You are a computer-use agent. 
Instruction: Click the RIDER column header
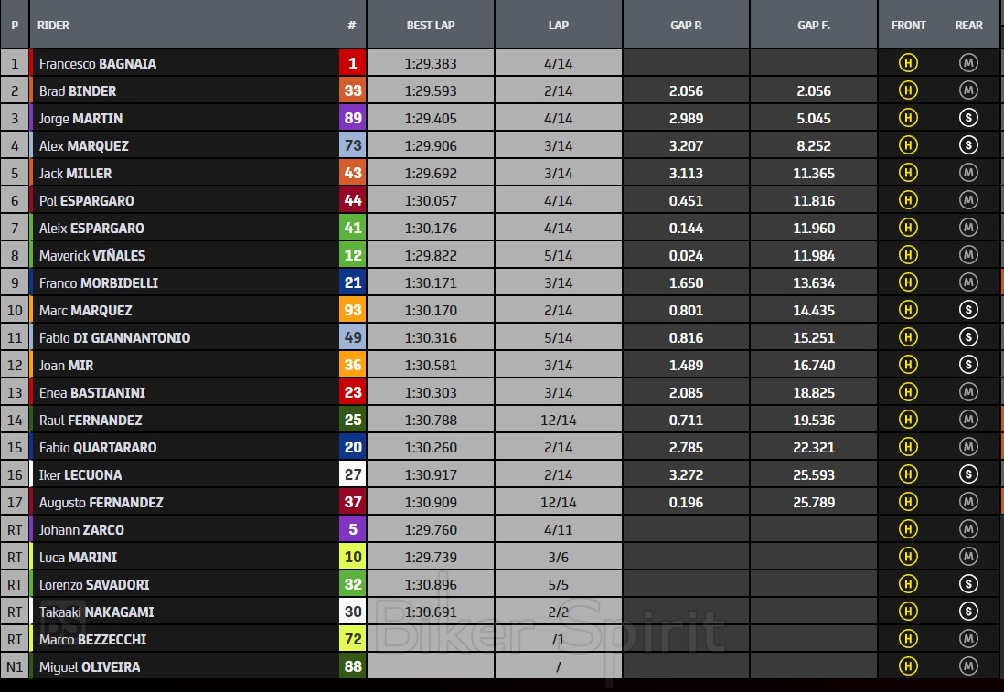(54, 25)
